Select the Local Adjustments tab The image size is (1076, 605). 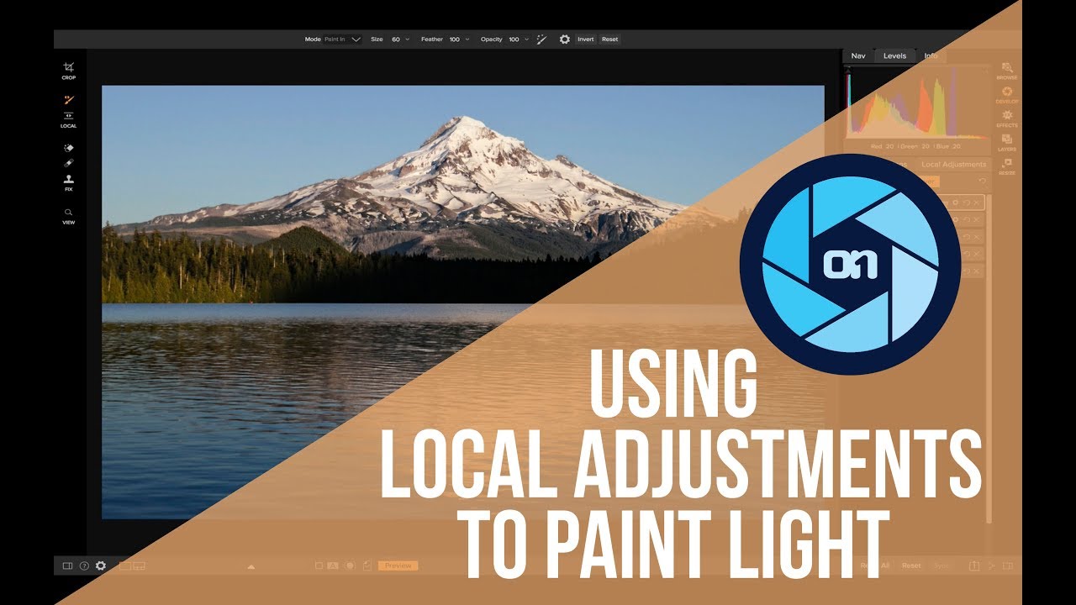click(953, 165)
